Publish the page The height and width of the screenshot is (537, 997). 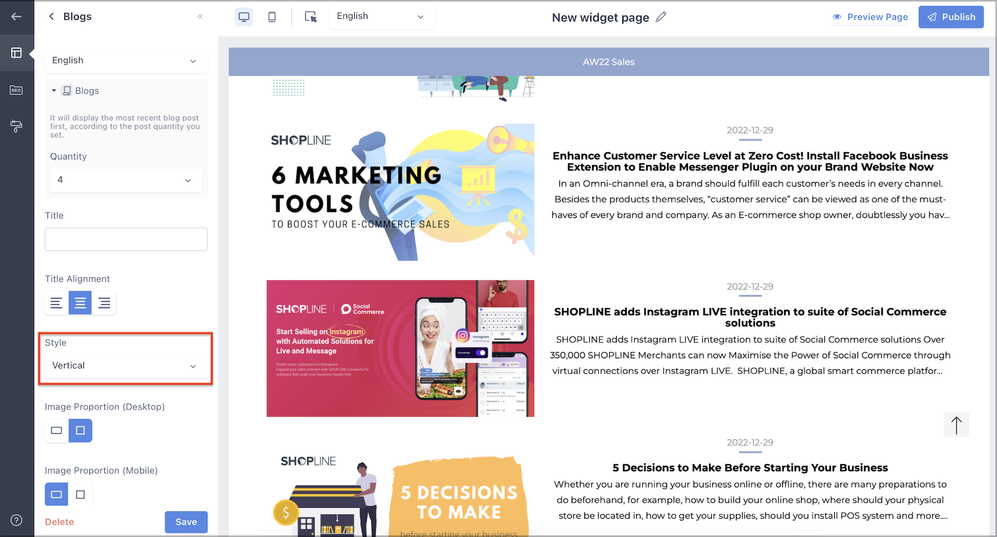[951, 17]
